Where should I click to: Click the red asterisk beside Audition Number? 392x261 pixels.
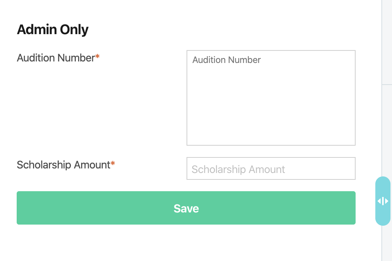[x=97, y=57]
